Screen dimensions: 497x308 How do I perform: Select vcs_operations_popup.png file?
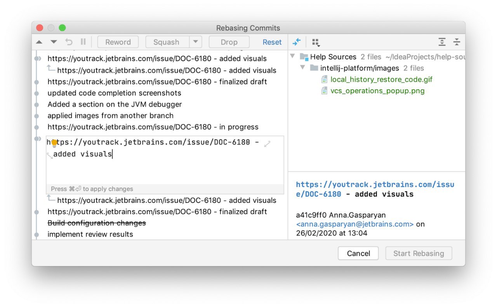(x=377, y=91)
